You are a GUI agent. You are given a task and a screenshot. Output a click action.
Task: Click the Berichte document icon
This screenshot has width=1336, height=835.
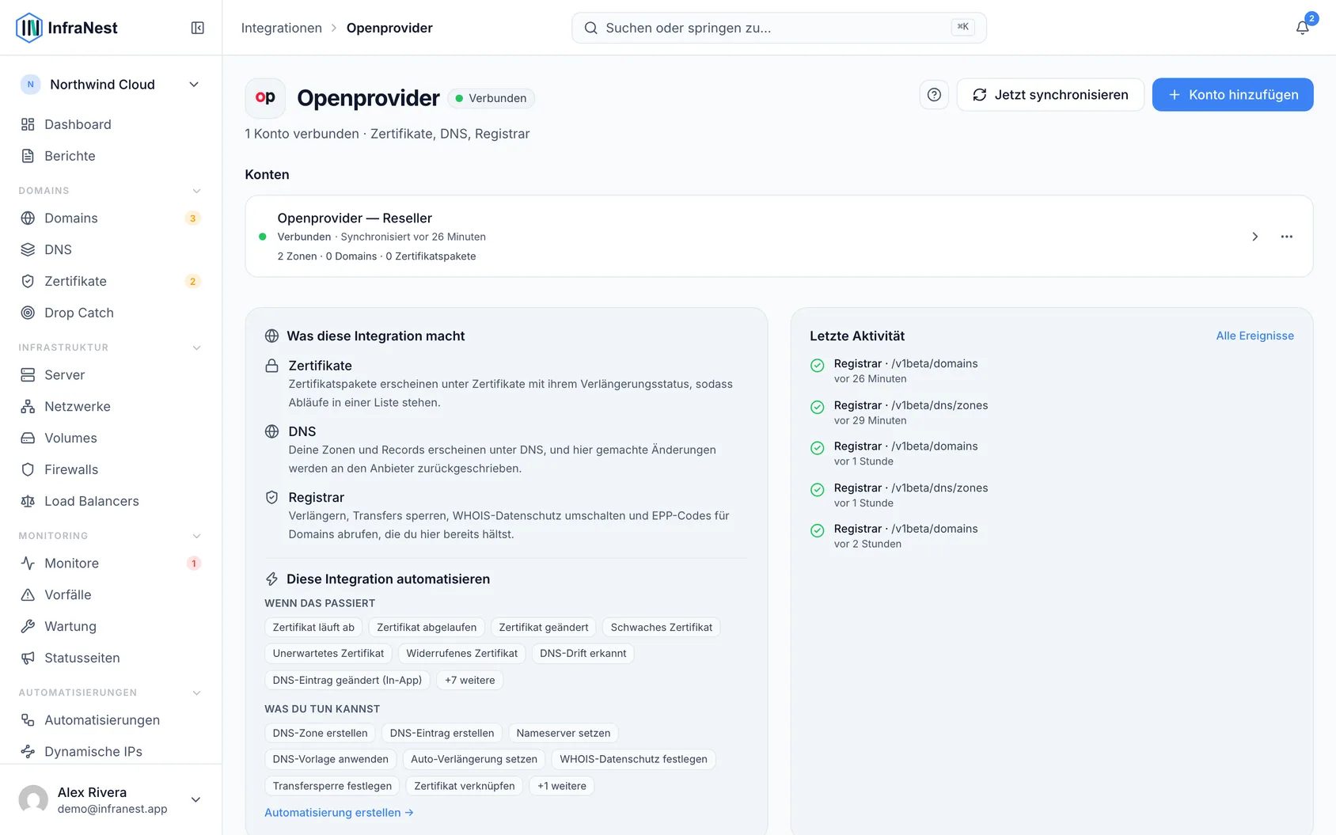coord(28,156)
